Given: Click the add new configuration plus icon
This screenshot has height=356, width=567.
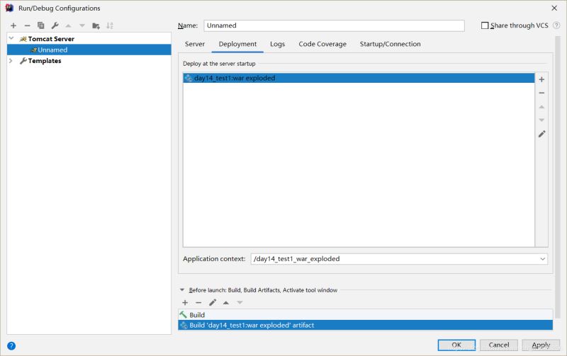Looking at the screenshot, I should [13, 25].
